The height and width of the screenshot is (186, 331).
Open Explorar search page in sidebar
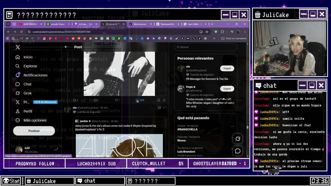click(x=26, y=66)
